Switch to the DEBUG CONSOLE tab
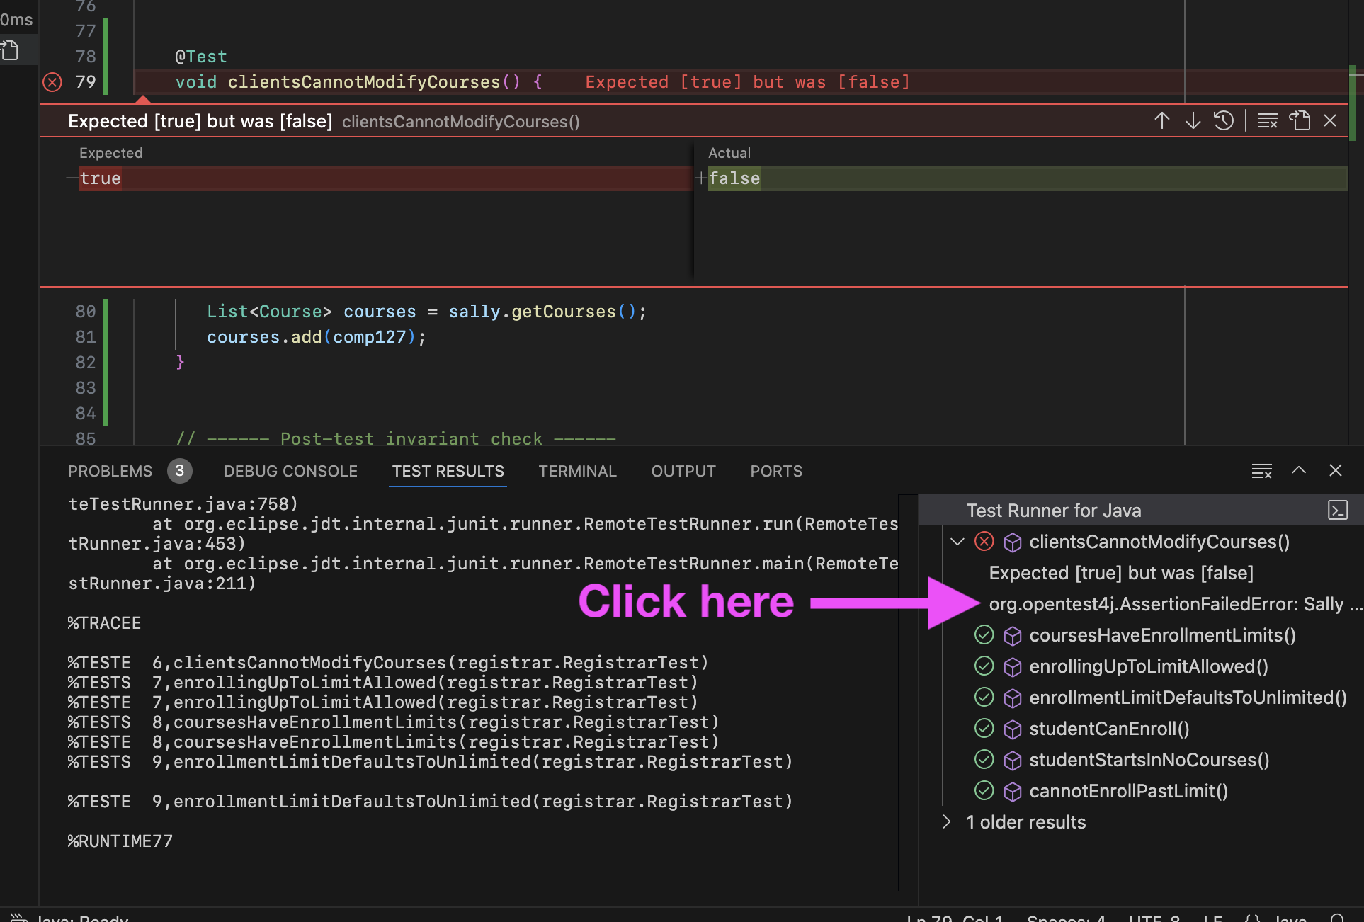The image size is (1364, 922). [290, 471]
